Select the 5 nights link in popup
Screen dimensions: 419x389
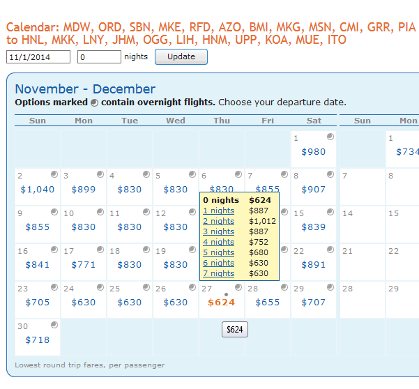(218, 252)
